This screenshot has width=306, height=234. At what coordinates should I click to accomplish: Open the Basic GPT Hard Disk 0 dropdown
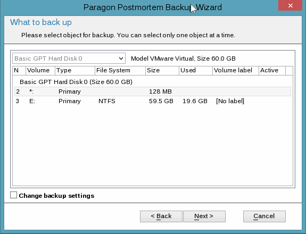pyautogui.click(x=69, y=59)
